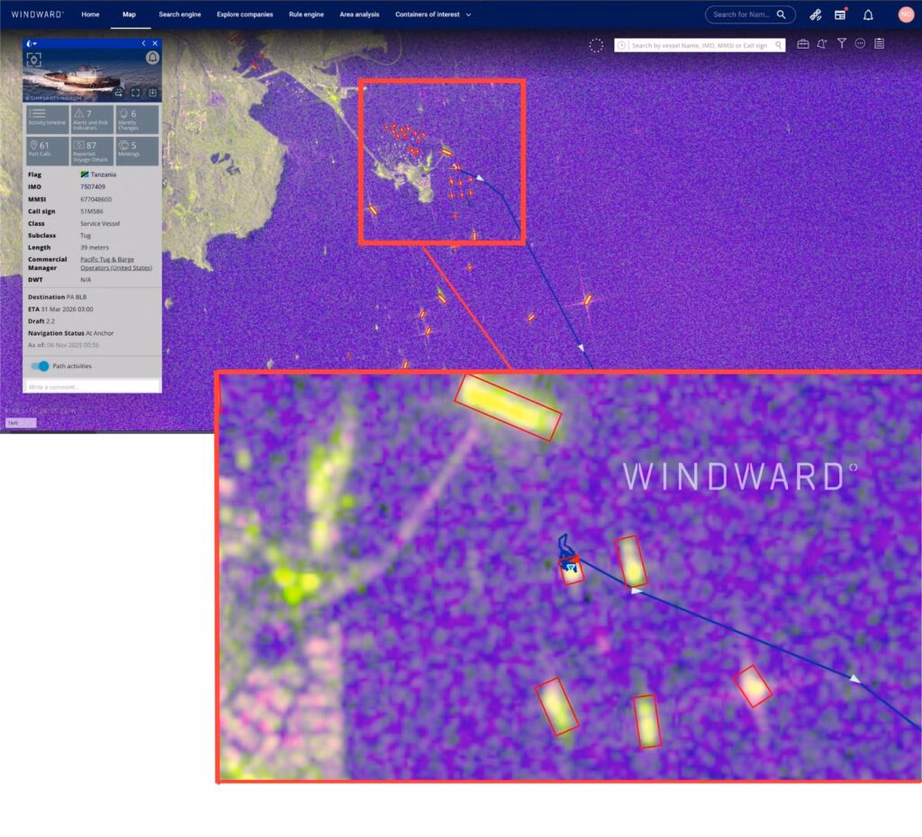Open the Search engine tab

pyautogui.click(x=179, y=14)
